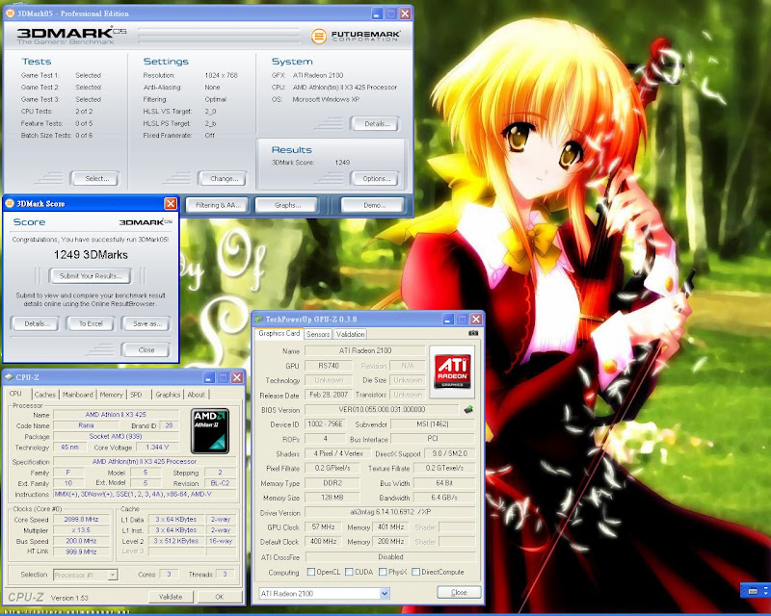Click the GPU-Z title bar icon
The height and width of the screenshot is (616, 771).
point(259,320)
